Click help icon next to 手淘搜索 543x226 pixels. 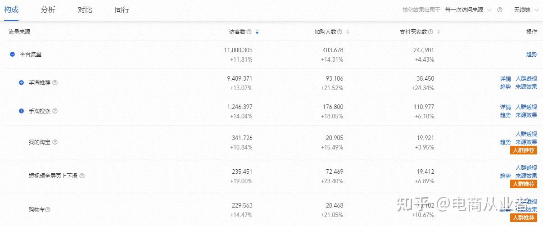[55, 111]
